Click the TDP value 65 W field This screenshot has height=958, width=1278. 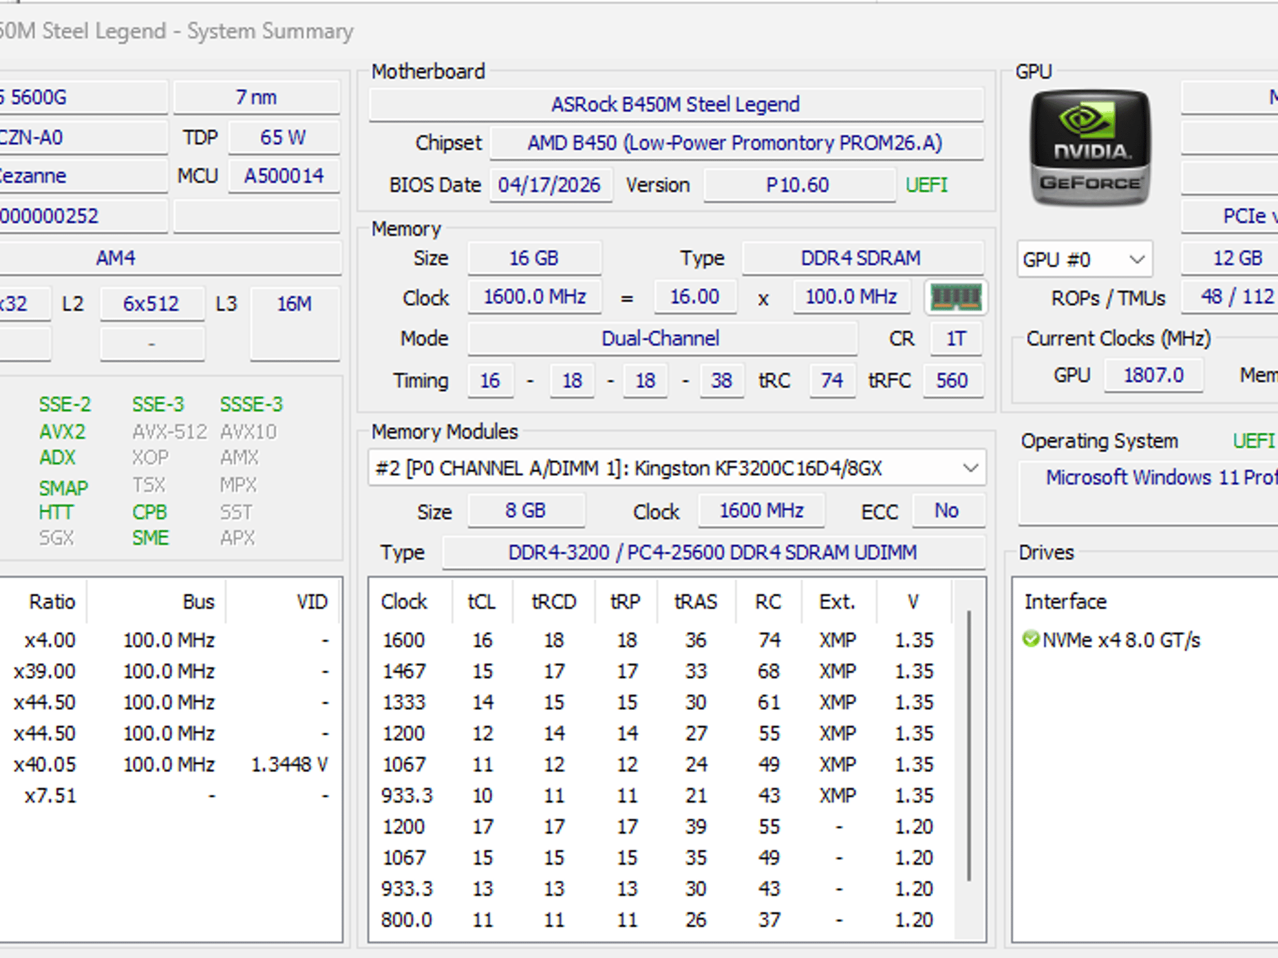[283, 137]
